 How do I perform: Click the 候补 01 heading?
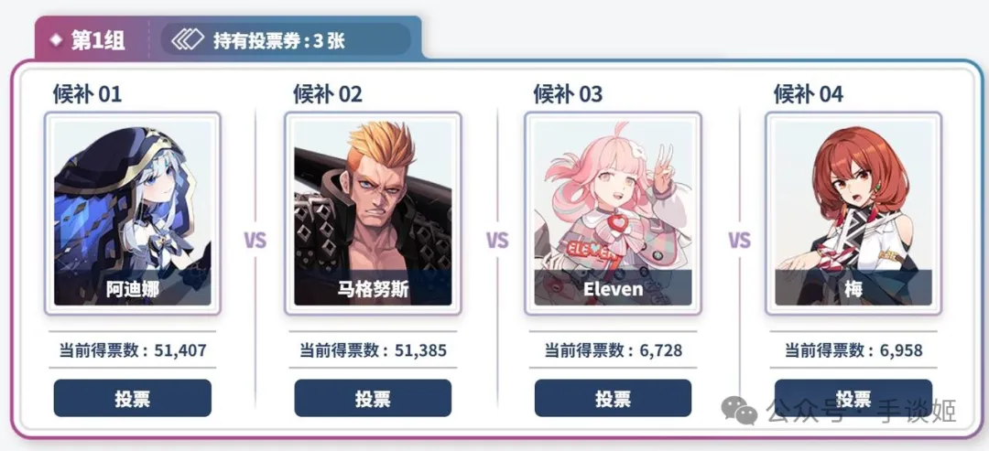pos(87,94)
